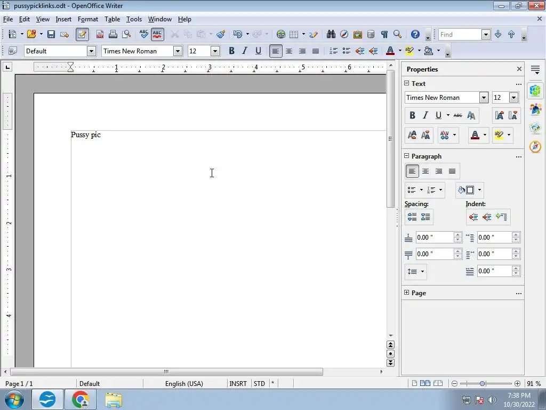This screenshot has width=546, height=410.
Task: Apply Highlighting color swatch in toolbar
Action: point(409,51)
